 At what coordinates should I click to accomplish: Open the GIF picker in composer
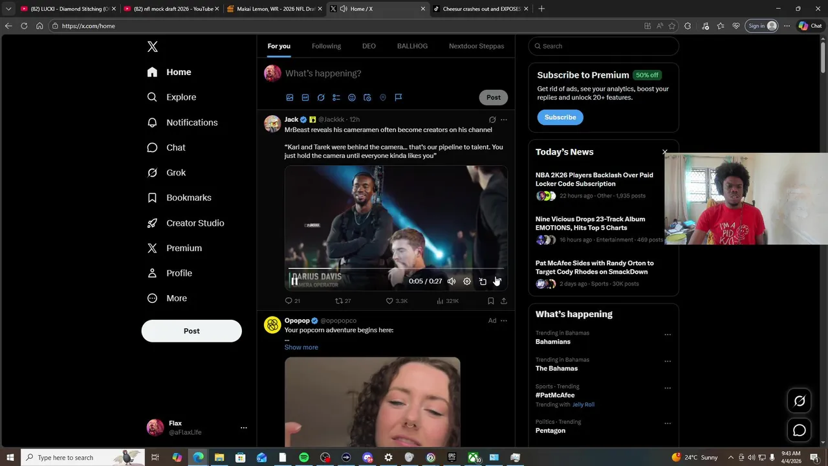[x=305, y=98]
